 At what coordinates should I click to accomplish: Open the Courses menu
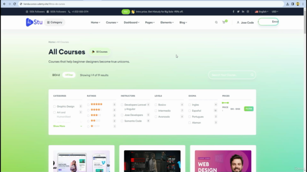[112, 22]
